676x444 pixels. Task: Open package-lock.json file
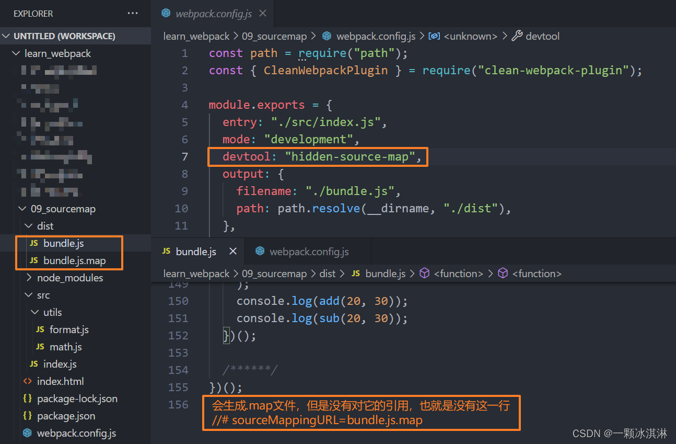[77, 399]
